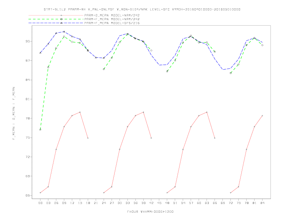Click the blue dashed legend line sample
The width and height of the screenshot is (286, 221).
click(56, 23)
